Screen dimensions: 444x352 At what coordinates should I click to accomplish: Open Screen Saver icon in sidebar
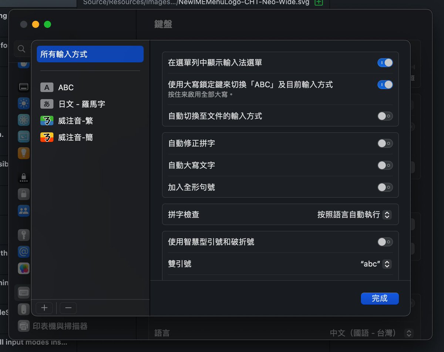pos(24,136)
